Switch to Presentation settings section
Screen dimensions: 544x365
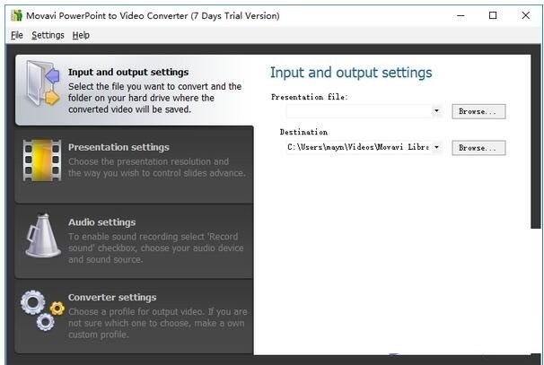coord(134,165)
